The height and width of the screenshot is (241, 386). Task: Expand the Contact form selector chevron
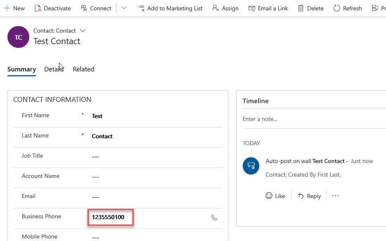[83, 31]
